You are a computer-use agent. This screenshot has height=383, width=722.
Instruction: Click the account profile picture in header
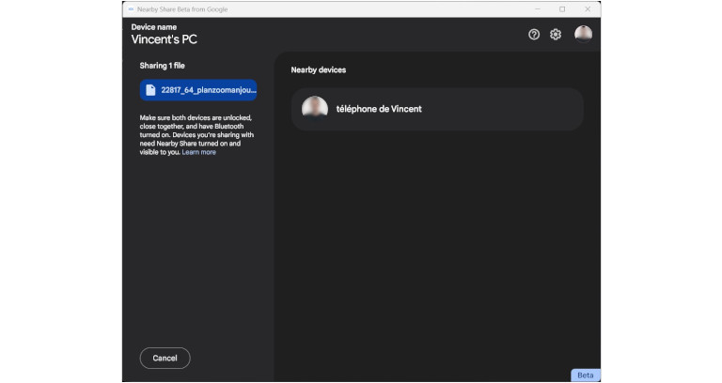[x=583, y=34]
